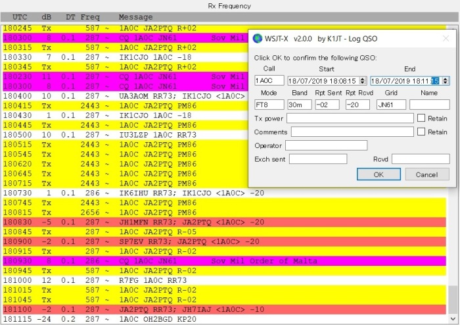Click the Operator input field
The width and height of the screenshot is (460, 325).
[326, 145]
